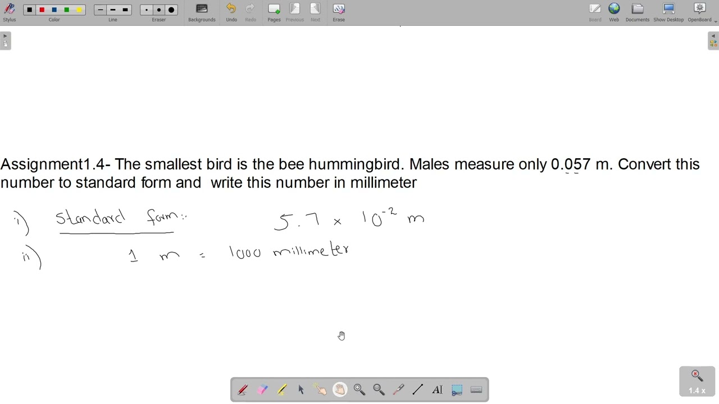Choose the large eraser size

171,10
